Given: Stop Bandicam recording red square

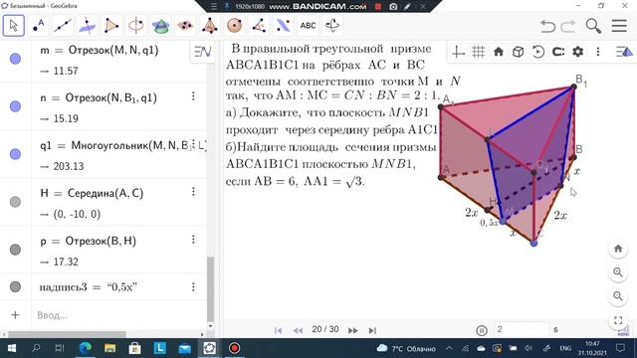Looking at the screenshot, I should coord(378,7).
